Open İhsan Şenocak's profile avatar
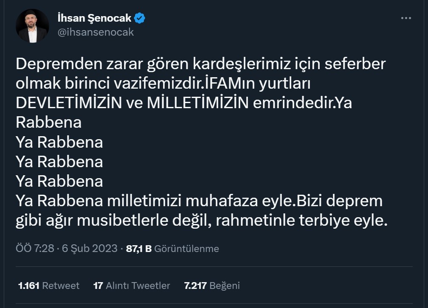Screen dimensions: 428x308 click(33, 25)
